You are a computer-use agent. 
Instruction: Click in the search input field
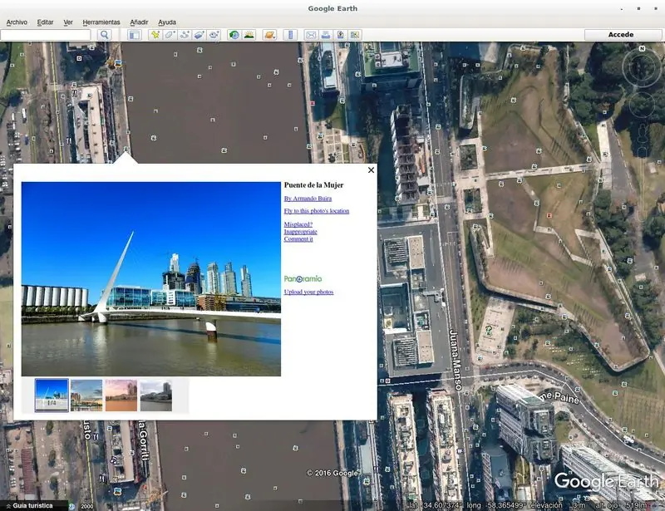pyautogui.click(x=46, y=35)
